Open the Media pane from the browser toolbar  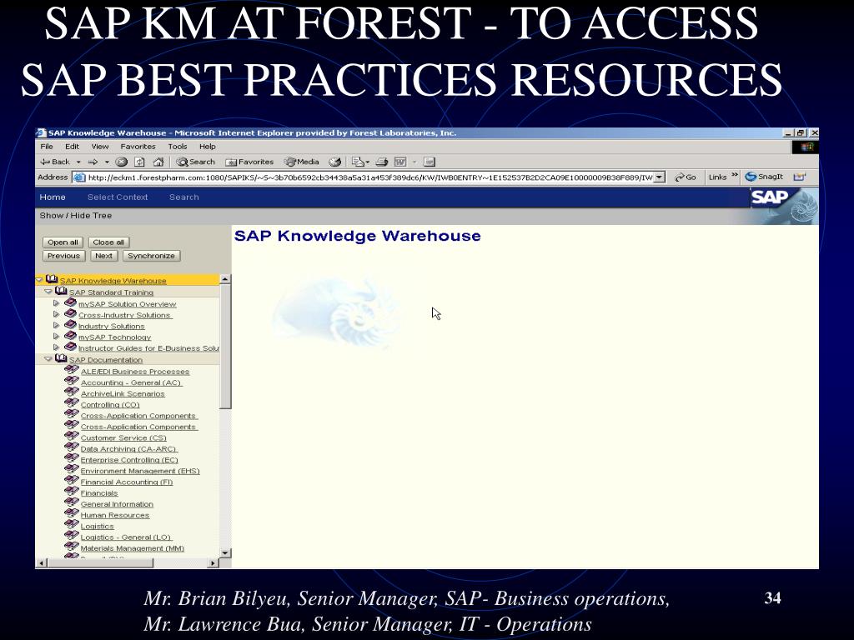click(x=302, y=162)
